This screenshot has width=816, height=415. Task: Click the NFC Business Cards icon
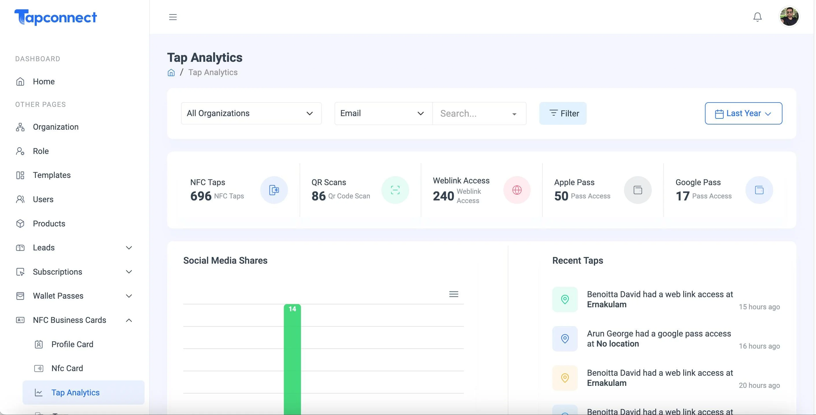click(20, 320)
